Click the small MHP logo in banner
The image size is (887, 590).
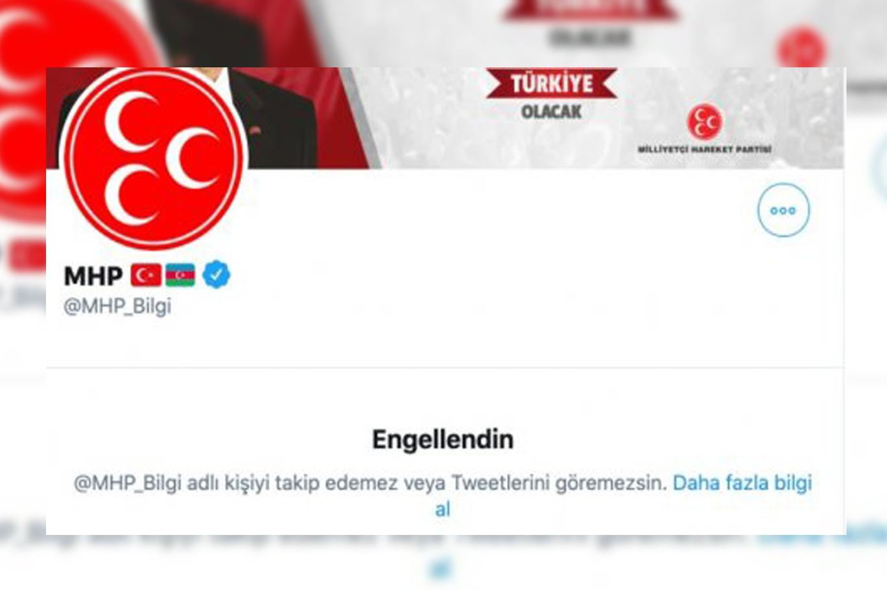704,122
